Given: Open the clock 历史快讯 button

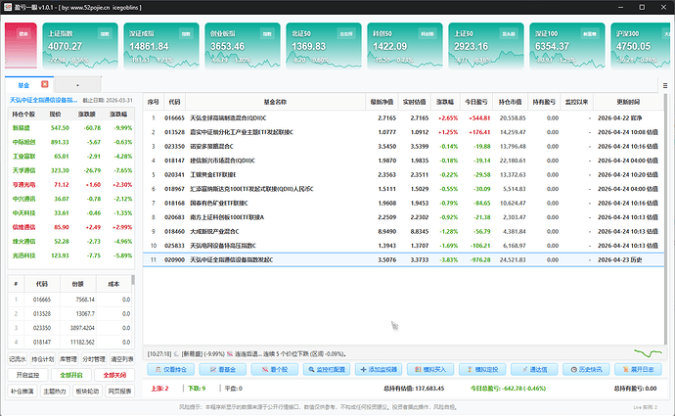Looking at the screenshot, I should [x=586, y=369].
